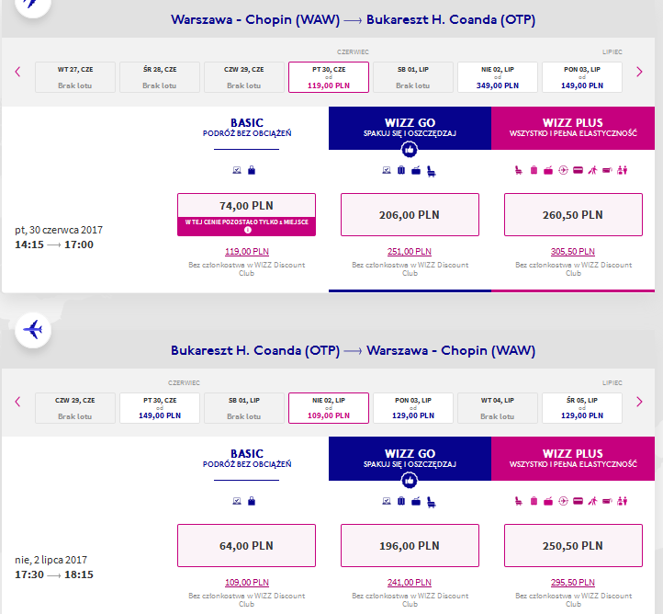
Task: Click outbound WIZZ GO column header
Action: (x=410, y=128)
